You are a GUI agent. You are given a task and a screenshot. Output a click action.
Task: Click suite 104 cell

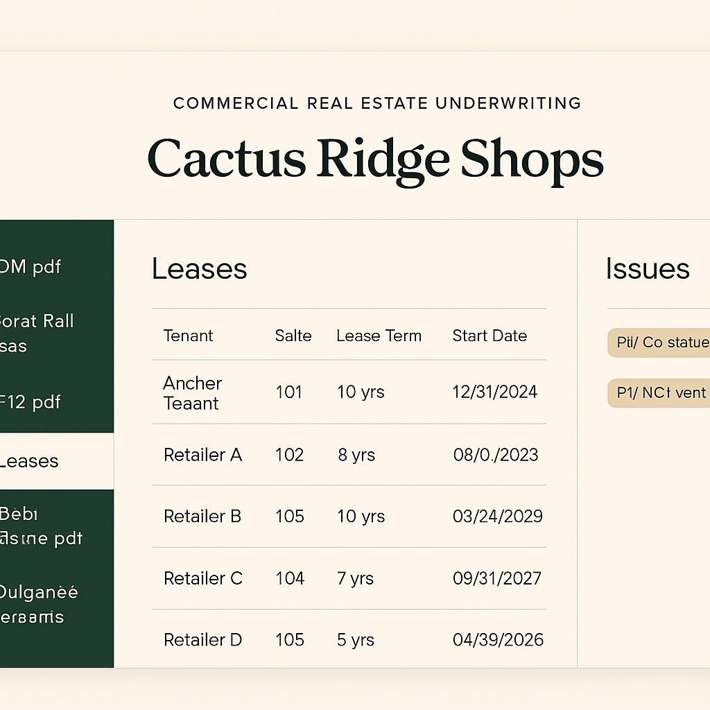(290, 578)
